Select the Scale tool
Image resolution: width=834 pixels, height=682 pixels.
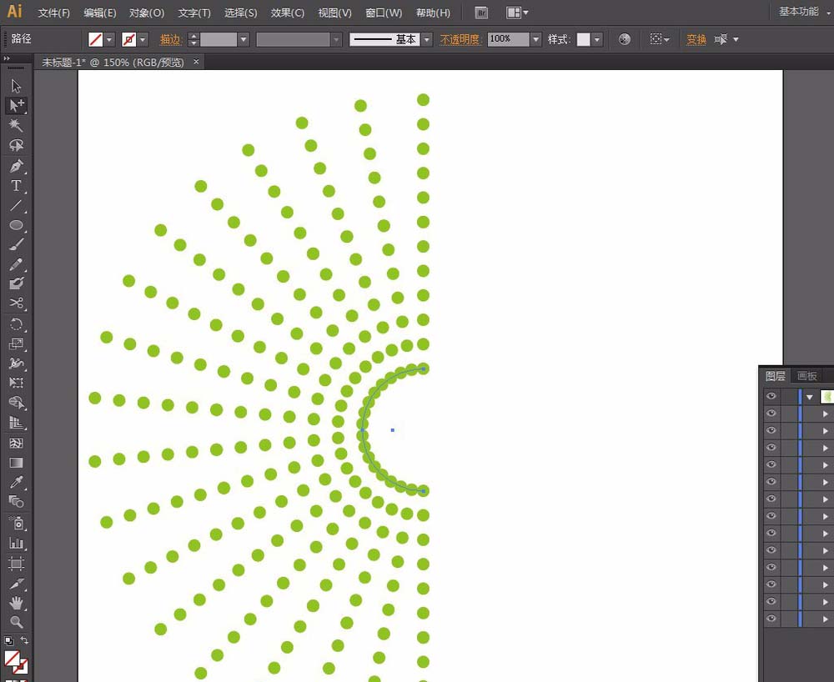[16, 344]
